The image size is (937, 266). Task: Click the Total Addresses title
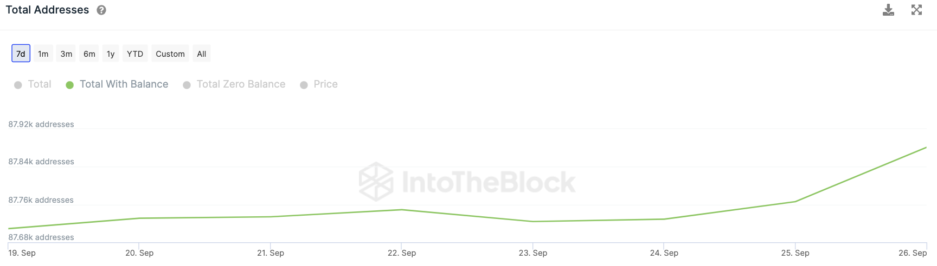(47, 10)
